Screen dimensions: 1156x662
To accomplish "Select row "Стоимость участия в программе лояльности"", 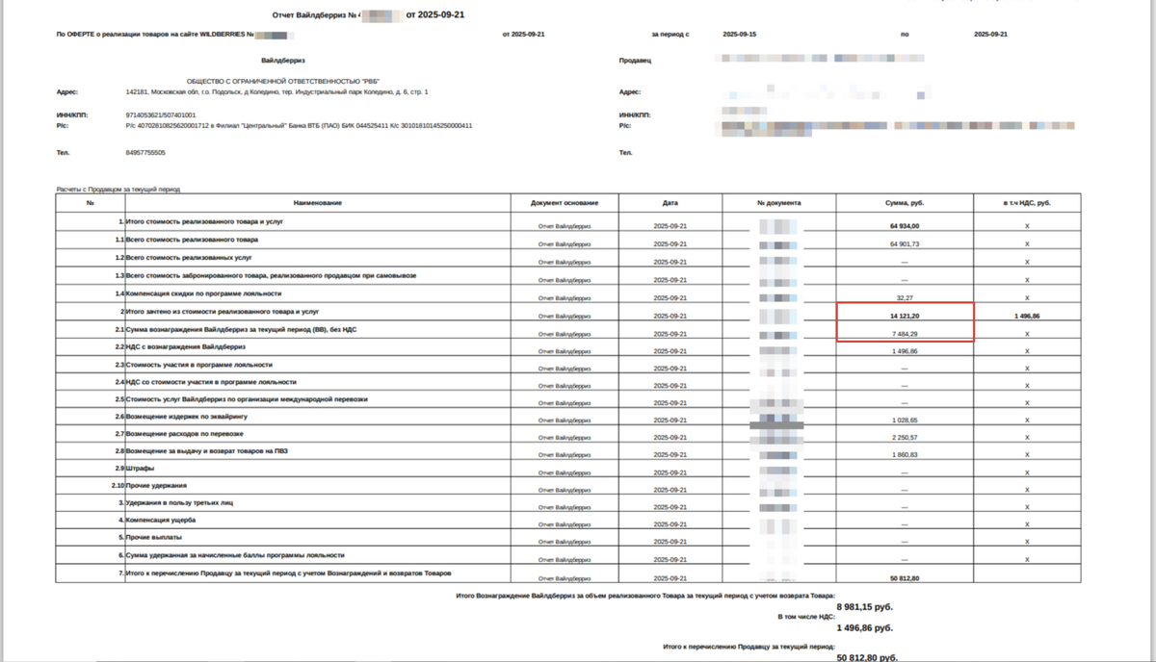I will coord(568,367).
